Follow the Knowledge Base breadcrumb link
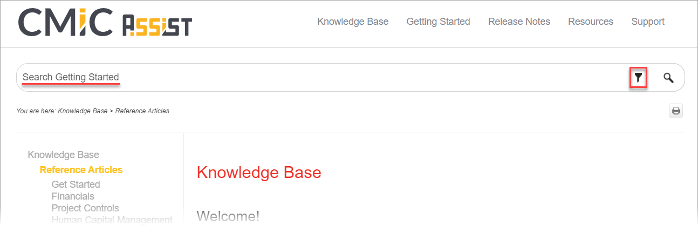 click(x=83, y=111)
